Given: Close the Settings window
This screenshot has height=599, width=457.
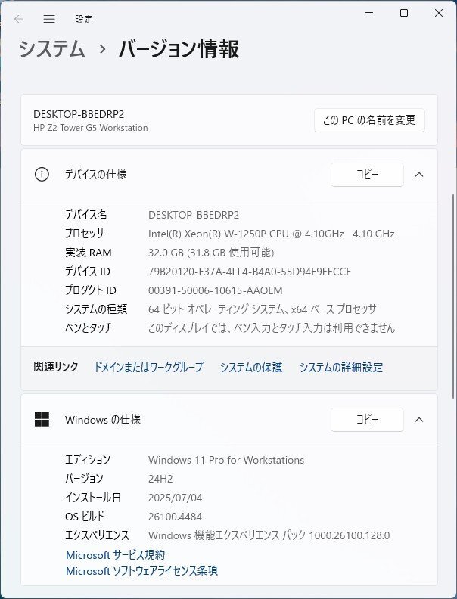Looking at the screenshot, I should 439,13.
